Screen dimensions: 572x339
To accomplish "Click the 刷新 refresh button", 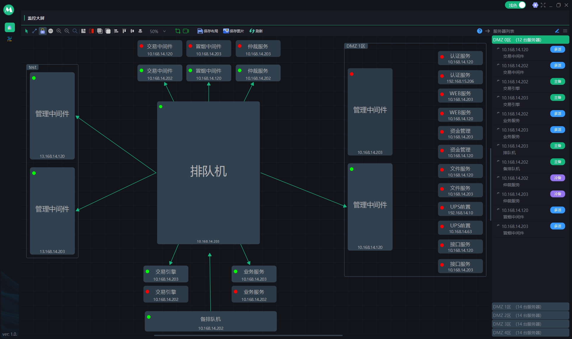I will 256,31.
